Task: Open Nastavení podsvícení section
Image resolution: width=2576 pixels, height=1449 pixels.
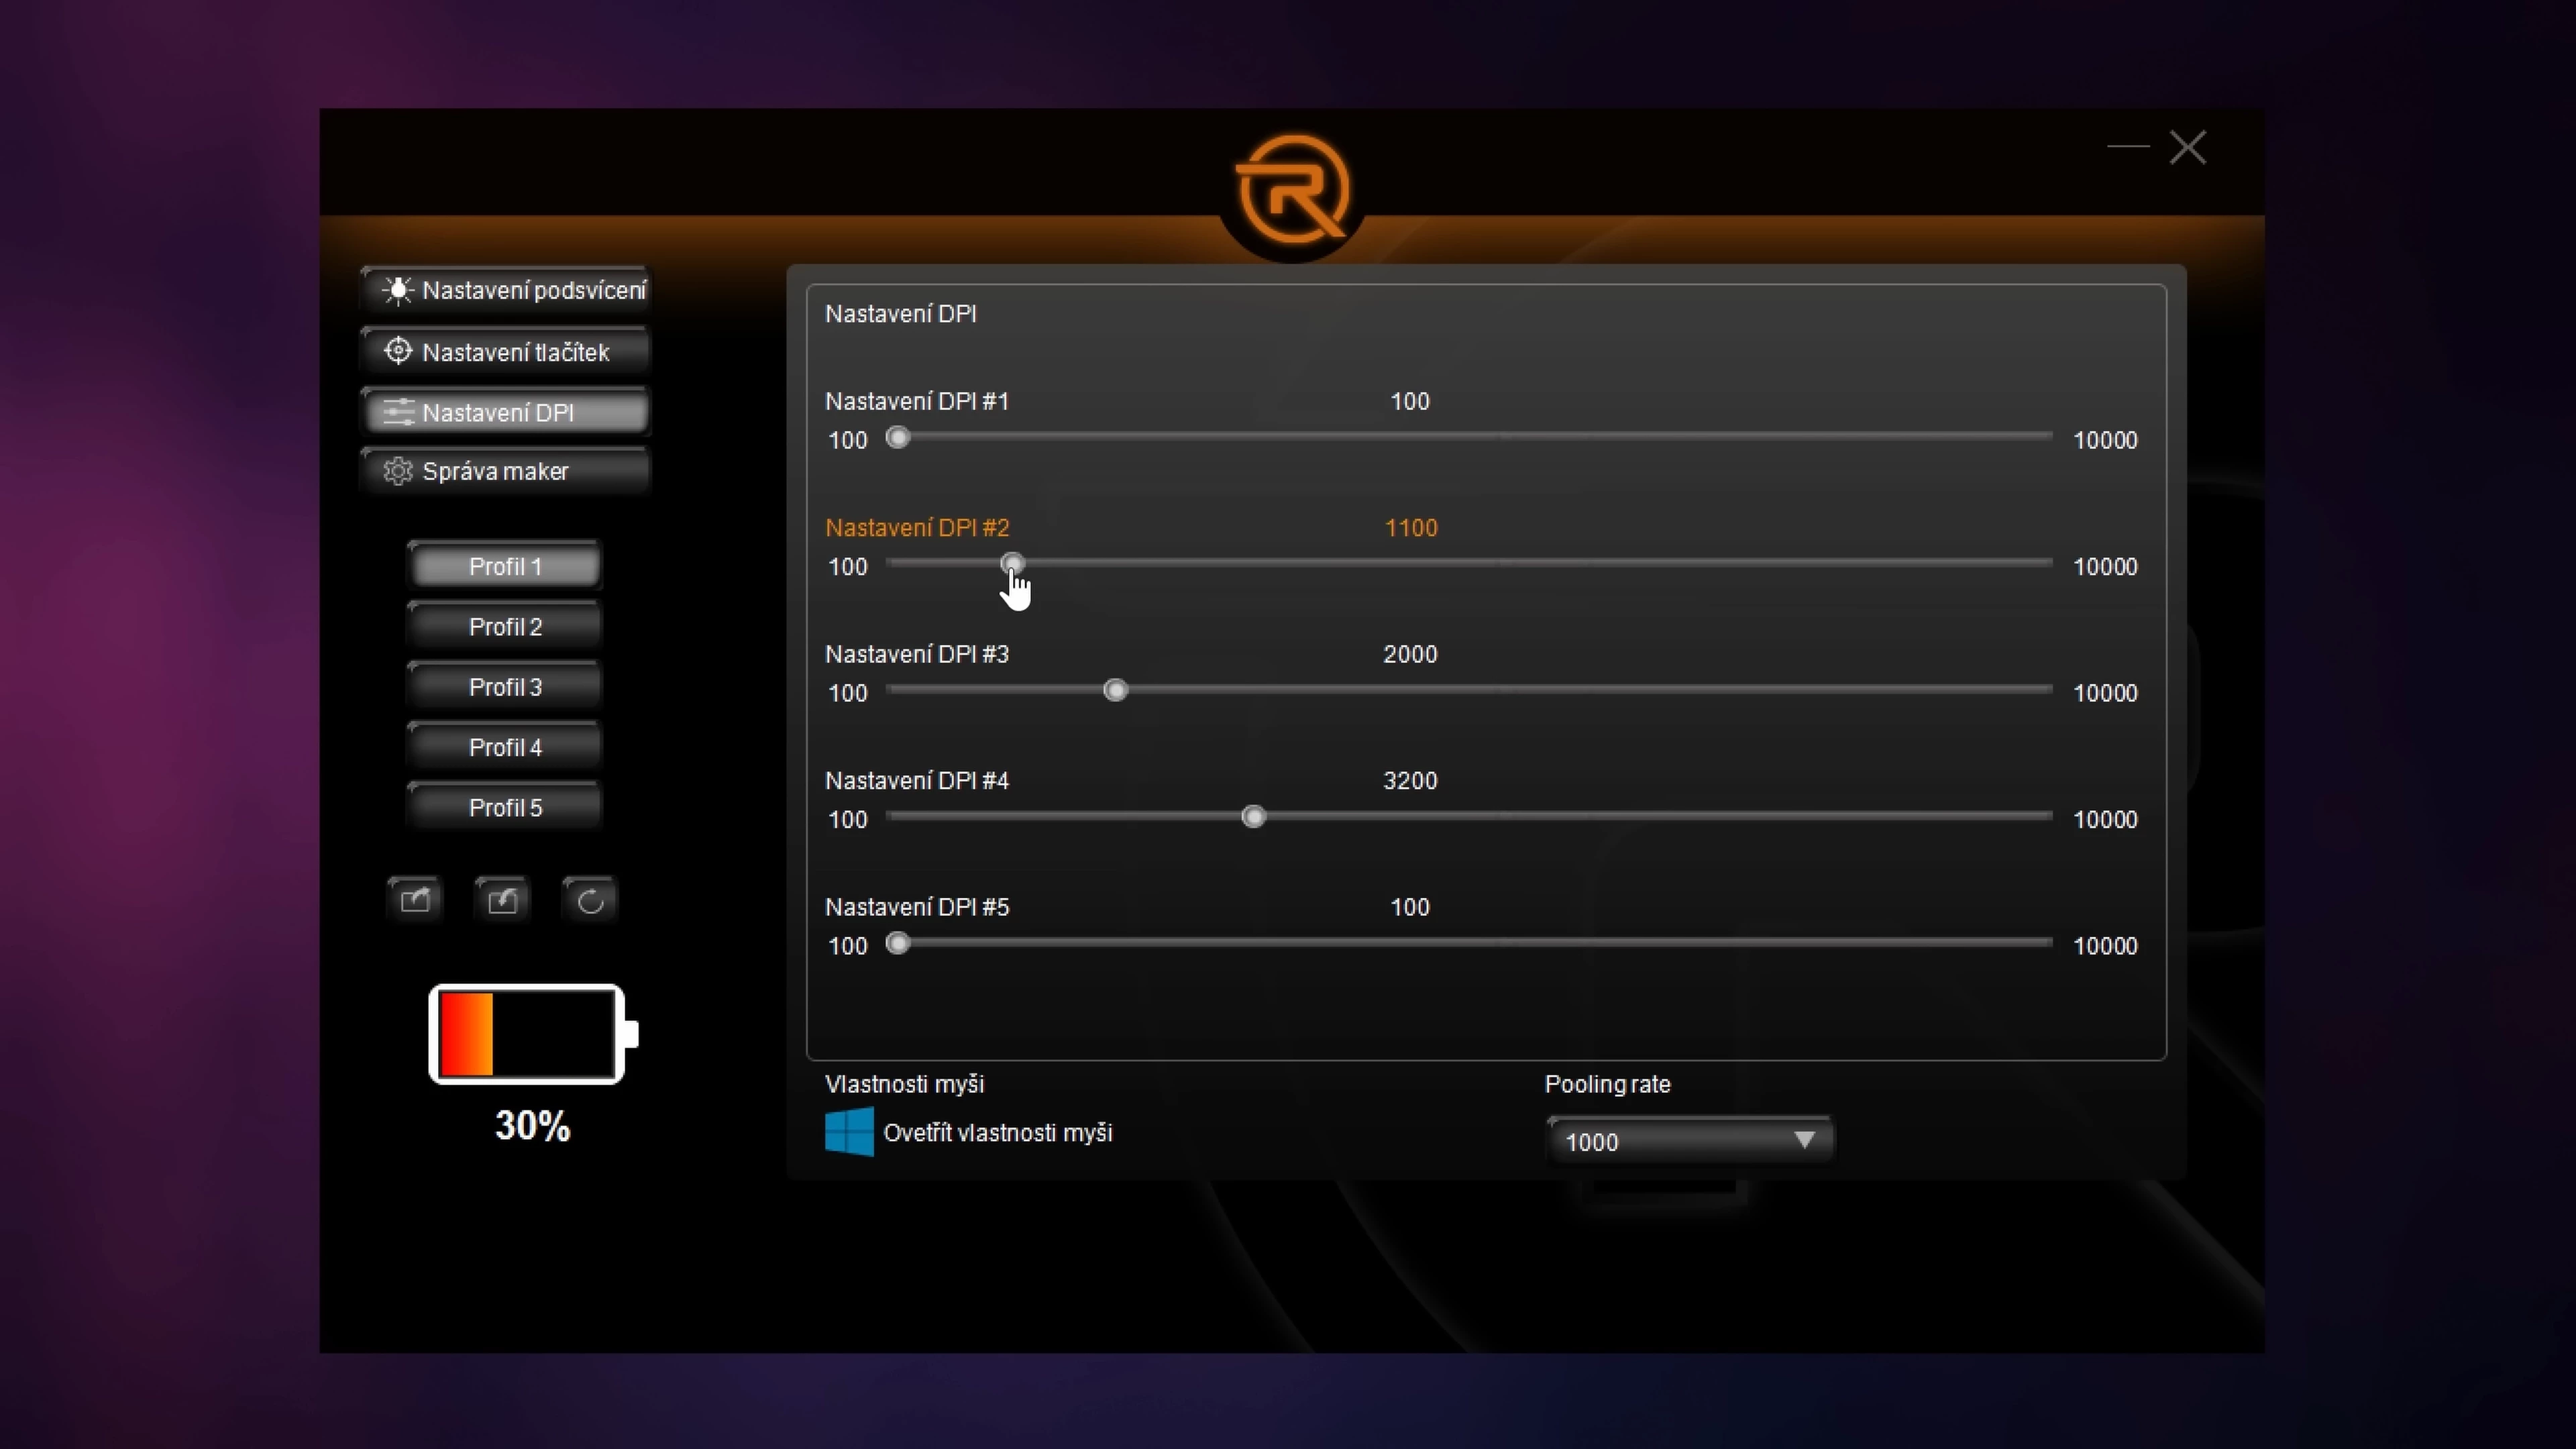Action: tap(505, 290)
